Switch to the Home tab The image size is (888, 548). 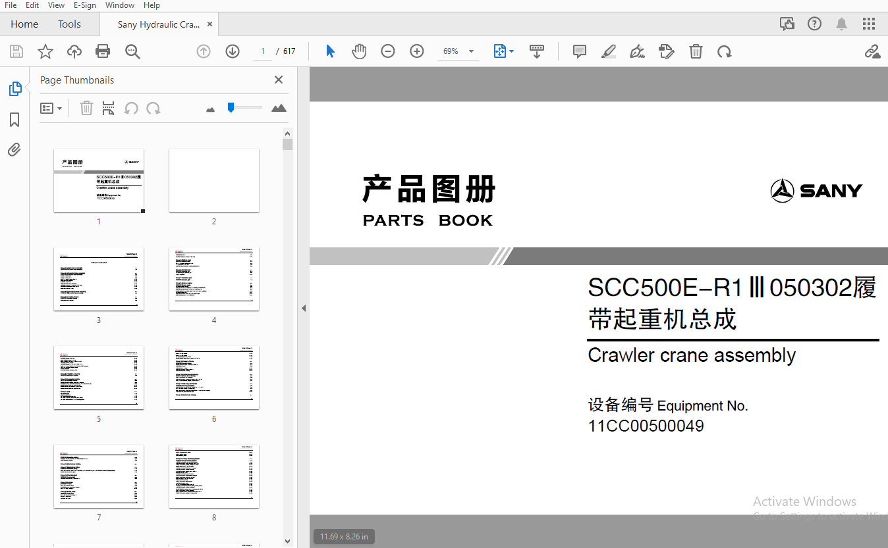pos(24,24)
